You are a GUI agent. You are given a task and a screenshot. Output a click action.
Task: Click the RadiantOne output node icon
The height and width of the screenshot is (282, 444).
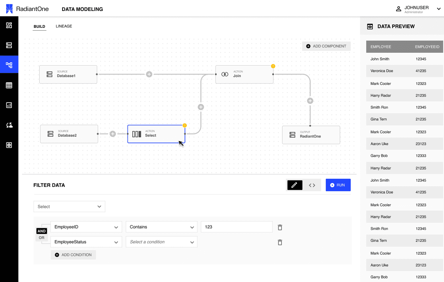tap(292, 135)
